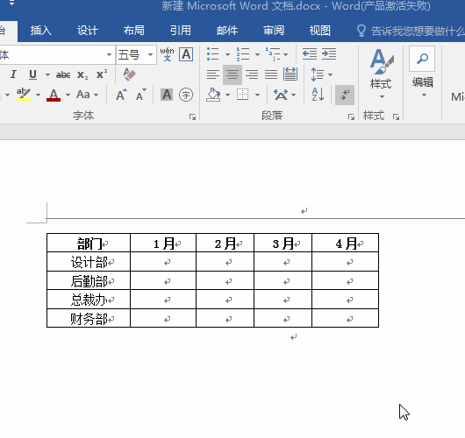
Task: Toggle italic formatting
Action: 13,74
